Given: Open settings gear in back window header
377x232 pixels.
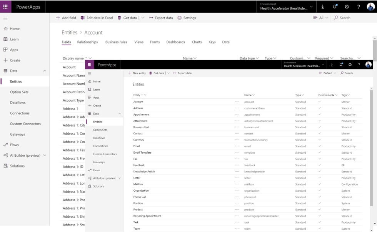Looking at the screenshot, I should tap(347, 7).
